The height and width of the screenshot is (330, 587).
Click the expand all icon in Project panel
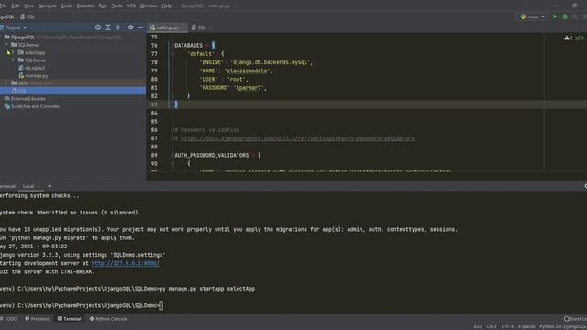(x=108, y=27)
